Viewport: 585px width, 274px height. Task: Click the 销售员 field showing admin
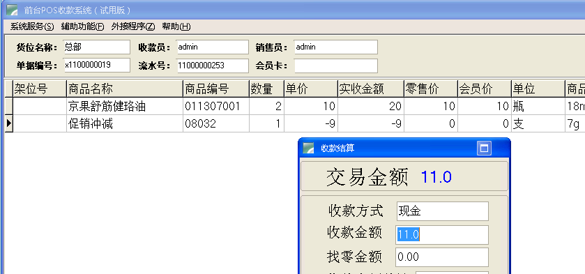click(336, 47)
